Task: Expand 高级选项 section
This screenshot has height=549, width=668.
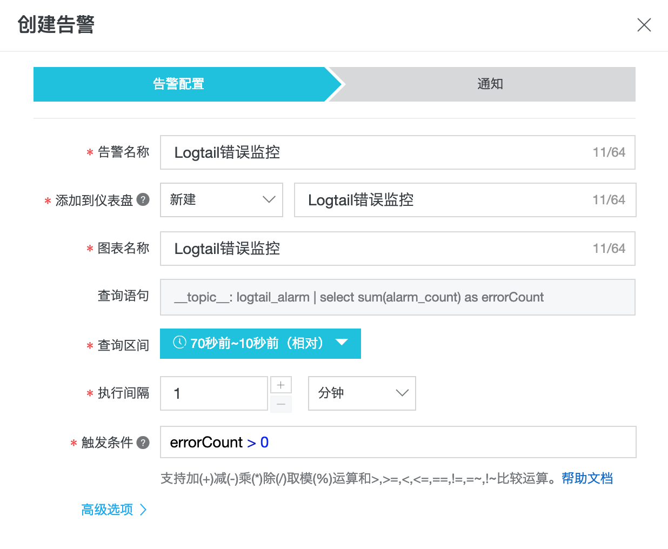Action: 114,510
